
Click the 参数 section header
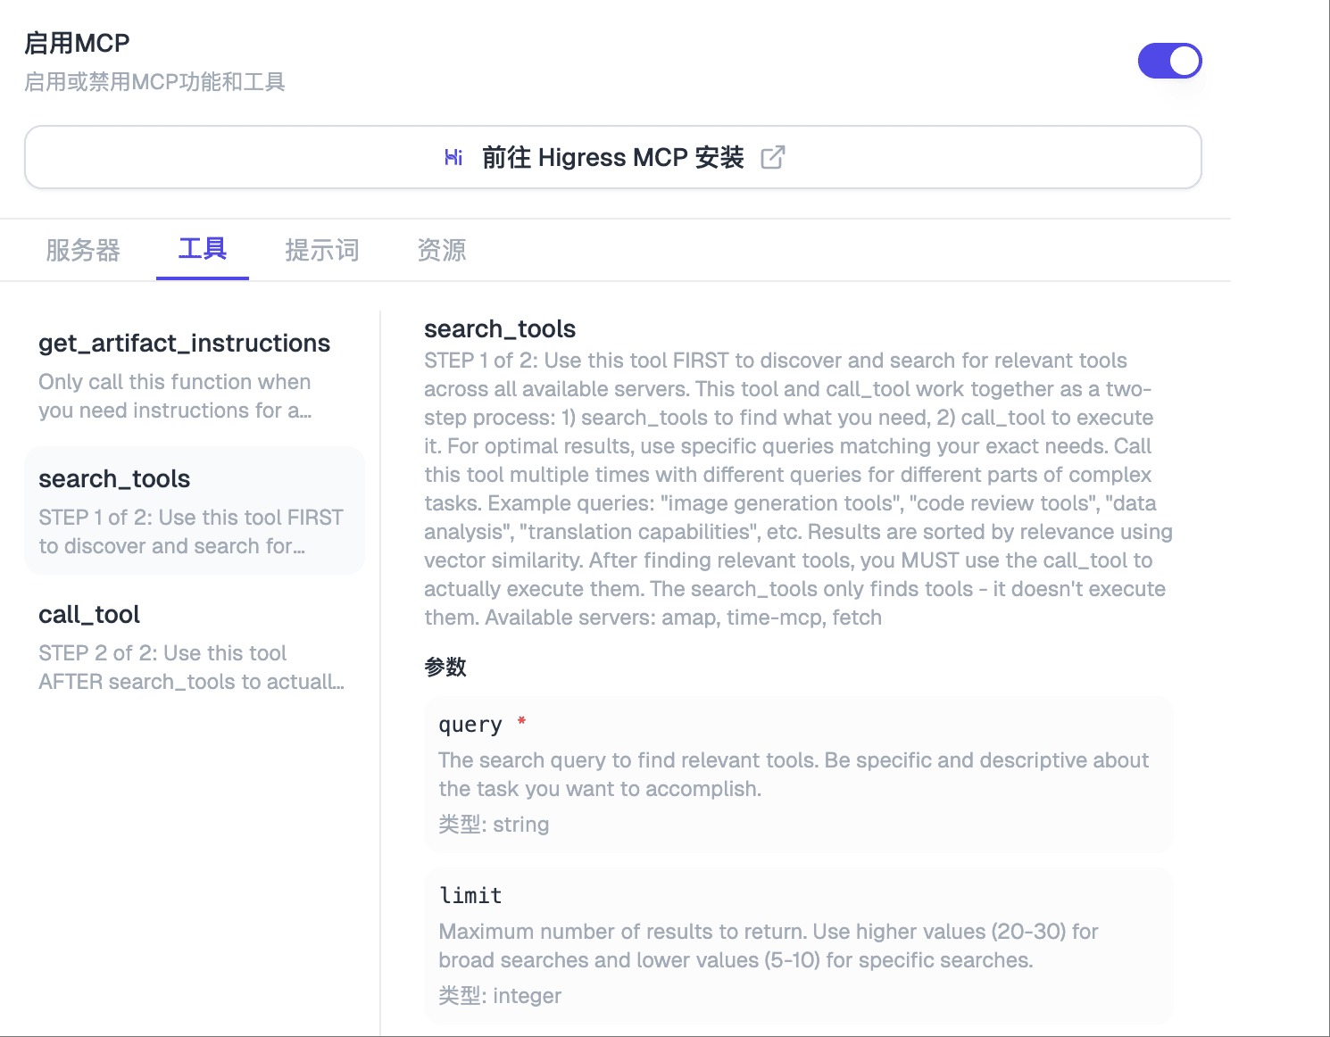click(445, 667)
